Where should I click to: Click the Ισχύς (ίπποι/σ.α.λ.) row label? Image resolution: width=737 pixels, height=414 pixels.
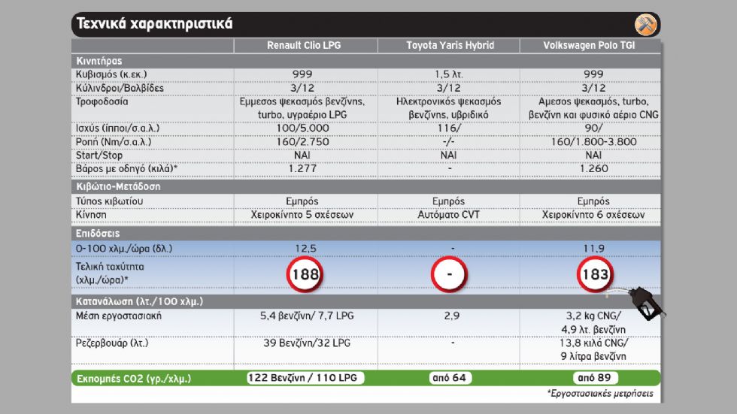tap(118, 128)
